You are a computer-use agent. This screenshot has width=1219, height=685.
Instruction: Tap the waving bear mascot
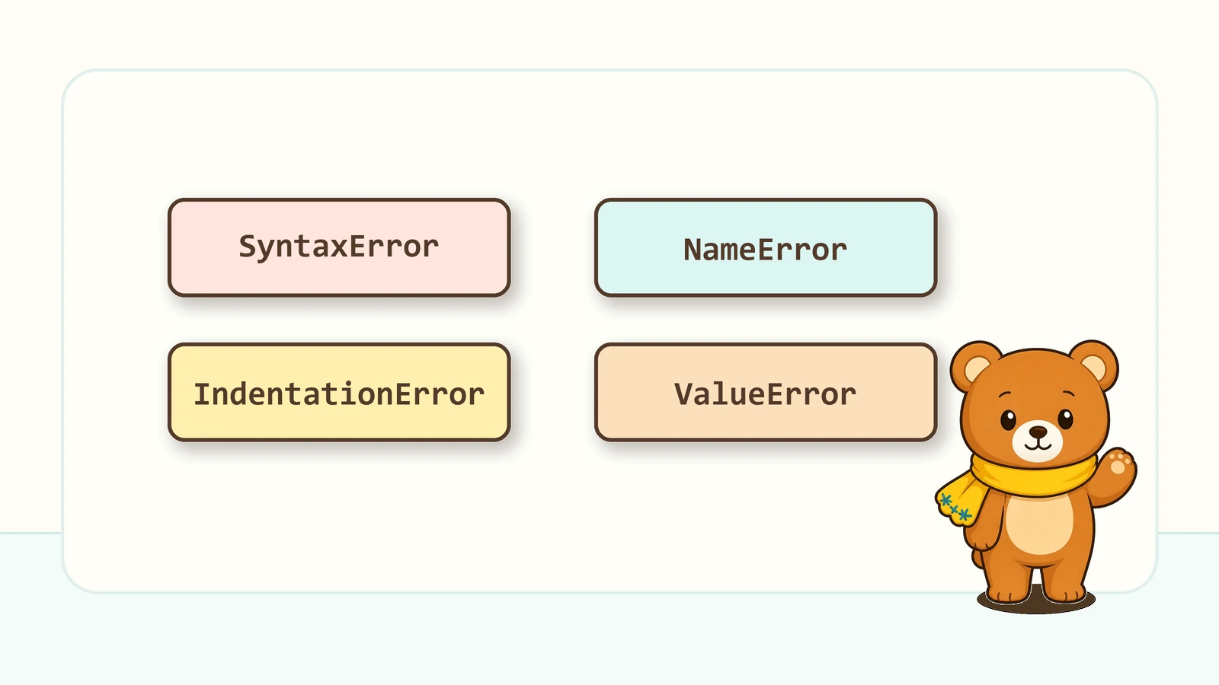pyautogui.click(x=1036, y=476)
